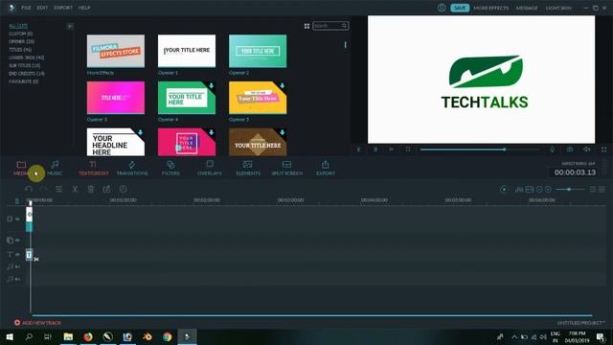Image resolution: width=613 pixels, height=345 pixels.
Task: Select the Sub Titles category
Action: (x=24, y=65)
